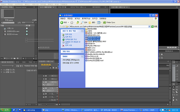Switch to the 효과 컨트롤 tab

62,7
